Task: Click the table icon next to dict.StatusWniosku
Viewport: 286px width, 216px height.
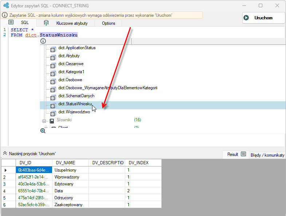Action: click(53, 105)
